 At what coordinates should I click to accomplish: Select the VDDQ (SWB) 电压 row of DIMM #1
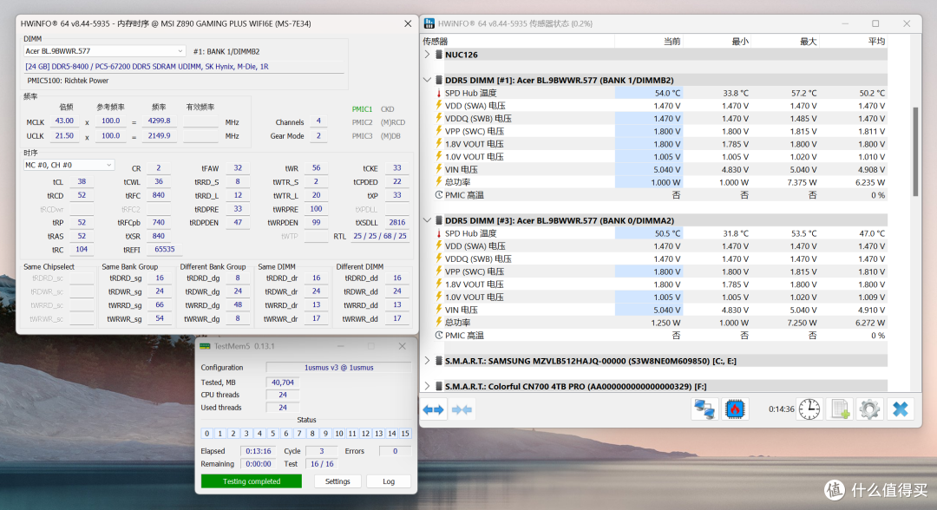coord(654,118)
